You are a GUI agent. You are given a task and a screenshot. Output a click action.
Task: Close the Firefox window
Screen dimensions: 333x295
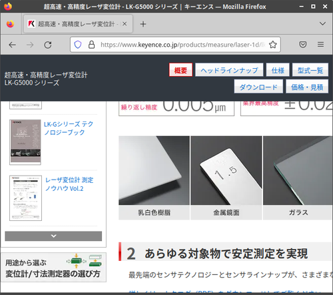pyautogui.click(x=325, y=7)
